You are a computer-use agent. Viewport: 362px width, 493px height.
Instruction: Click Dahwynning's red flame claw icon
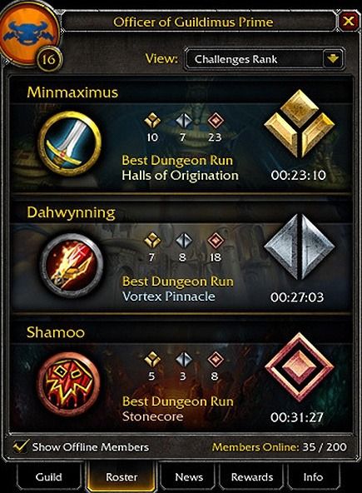click(72, 266)
